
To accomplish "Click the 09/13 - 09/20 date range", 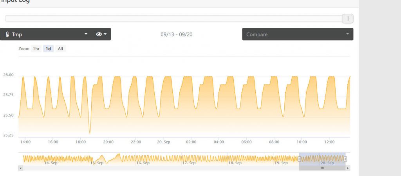I will (176, 34).
